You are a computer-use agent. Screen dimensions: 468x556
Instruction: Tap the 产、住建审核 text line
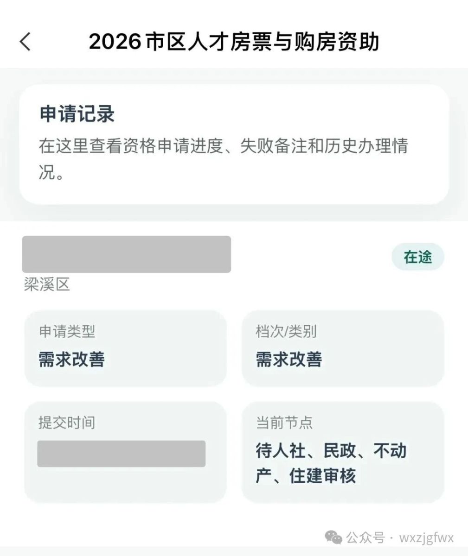(x=306, y=476)
